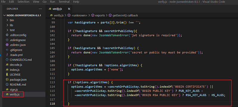Select verify.js in the file tree
This screenshot has width=238, height=107.
(x=15, y=94)
